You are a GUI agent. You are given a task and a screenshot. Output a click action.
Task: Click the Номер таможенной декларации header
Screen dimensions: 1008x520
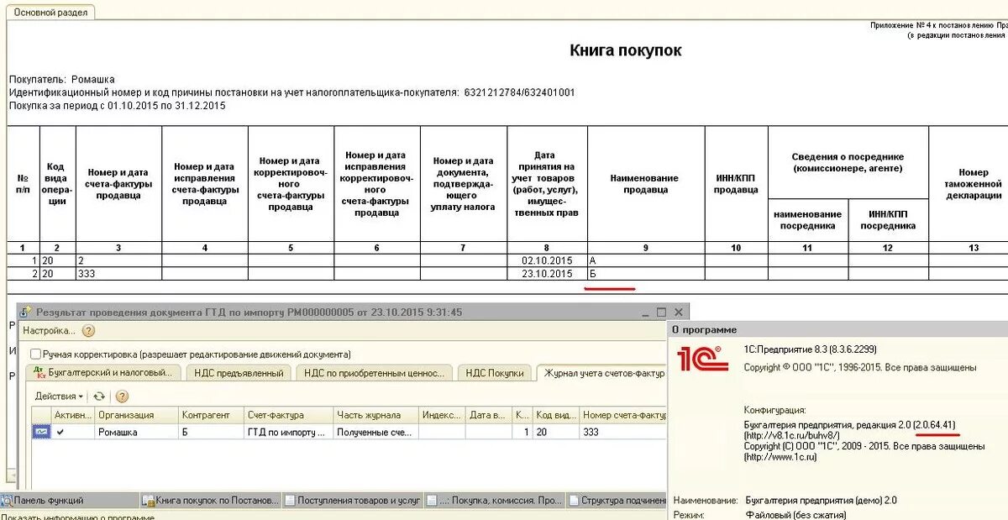pos(973,184)
